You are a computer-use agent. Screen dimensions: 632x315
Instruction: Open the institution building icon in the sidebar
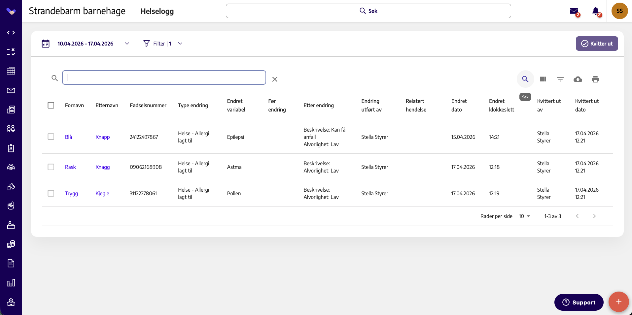pyautogui.click(x=11, y=302)
